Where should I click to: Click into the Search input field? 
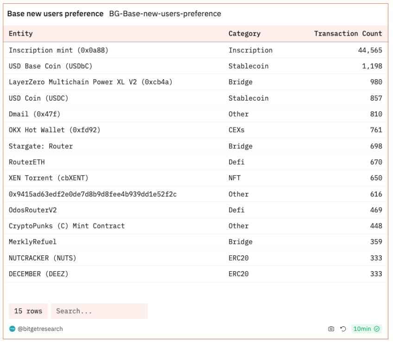click(99, 311)
